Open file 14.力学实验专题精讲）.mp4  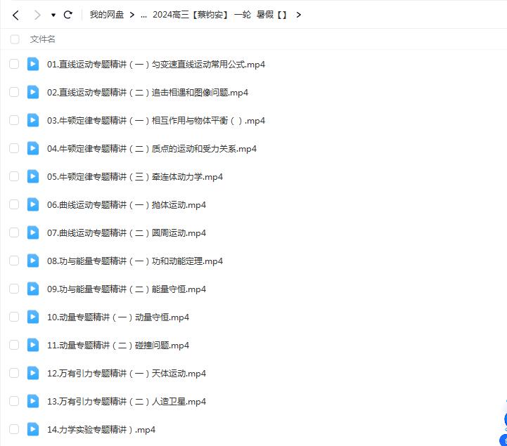coord(101,429)
